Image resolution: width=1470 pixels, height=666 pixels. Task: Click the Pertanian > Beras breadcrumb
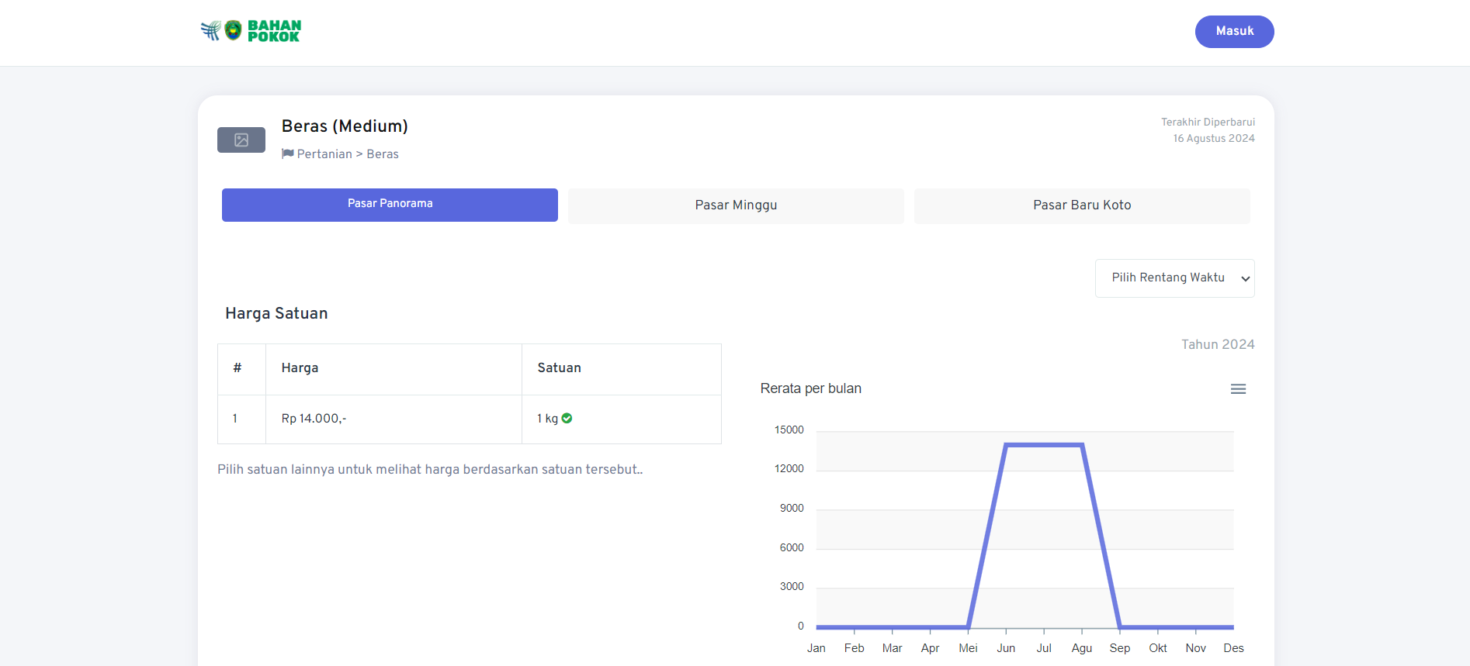(348, 154)
